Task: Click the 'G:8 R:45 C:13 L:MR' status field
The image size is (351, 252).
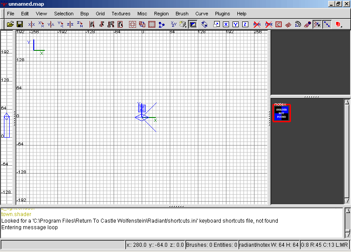Action: (324, 245)
